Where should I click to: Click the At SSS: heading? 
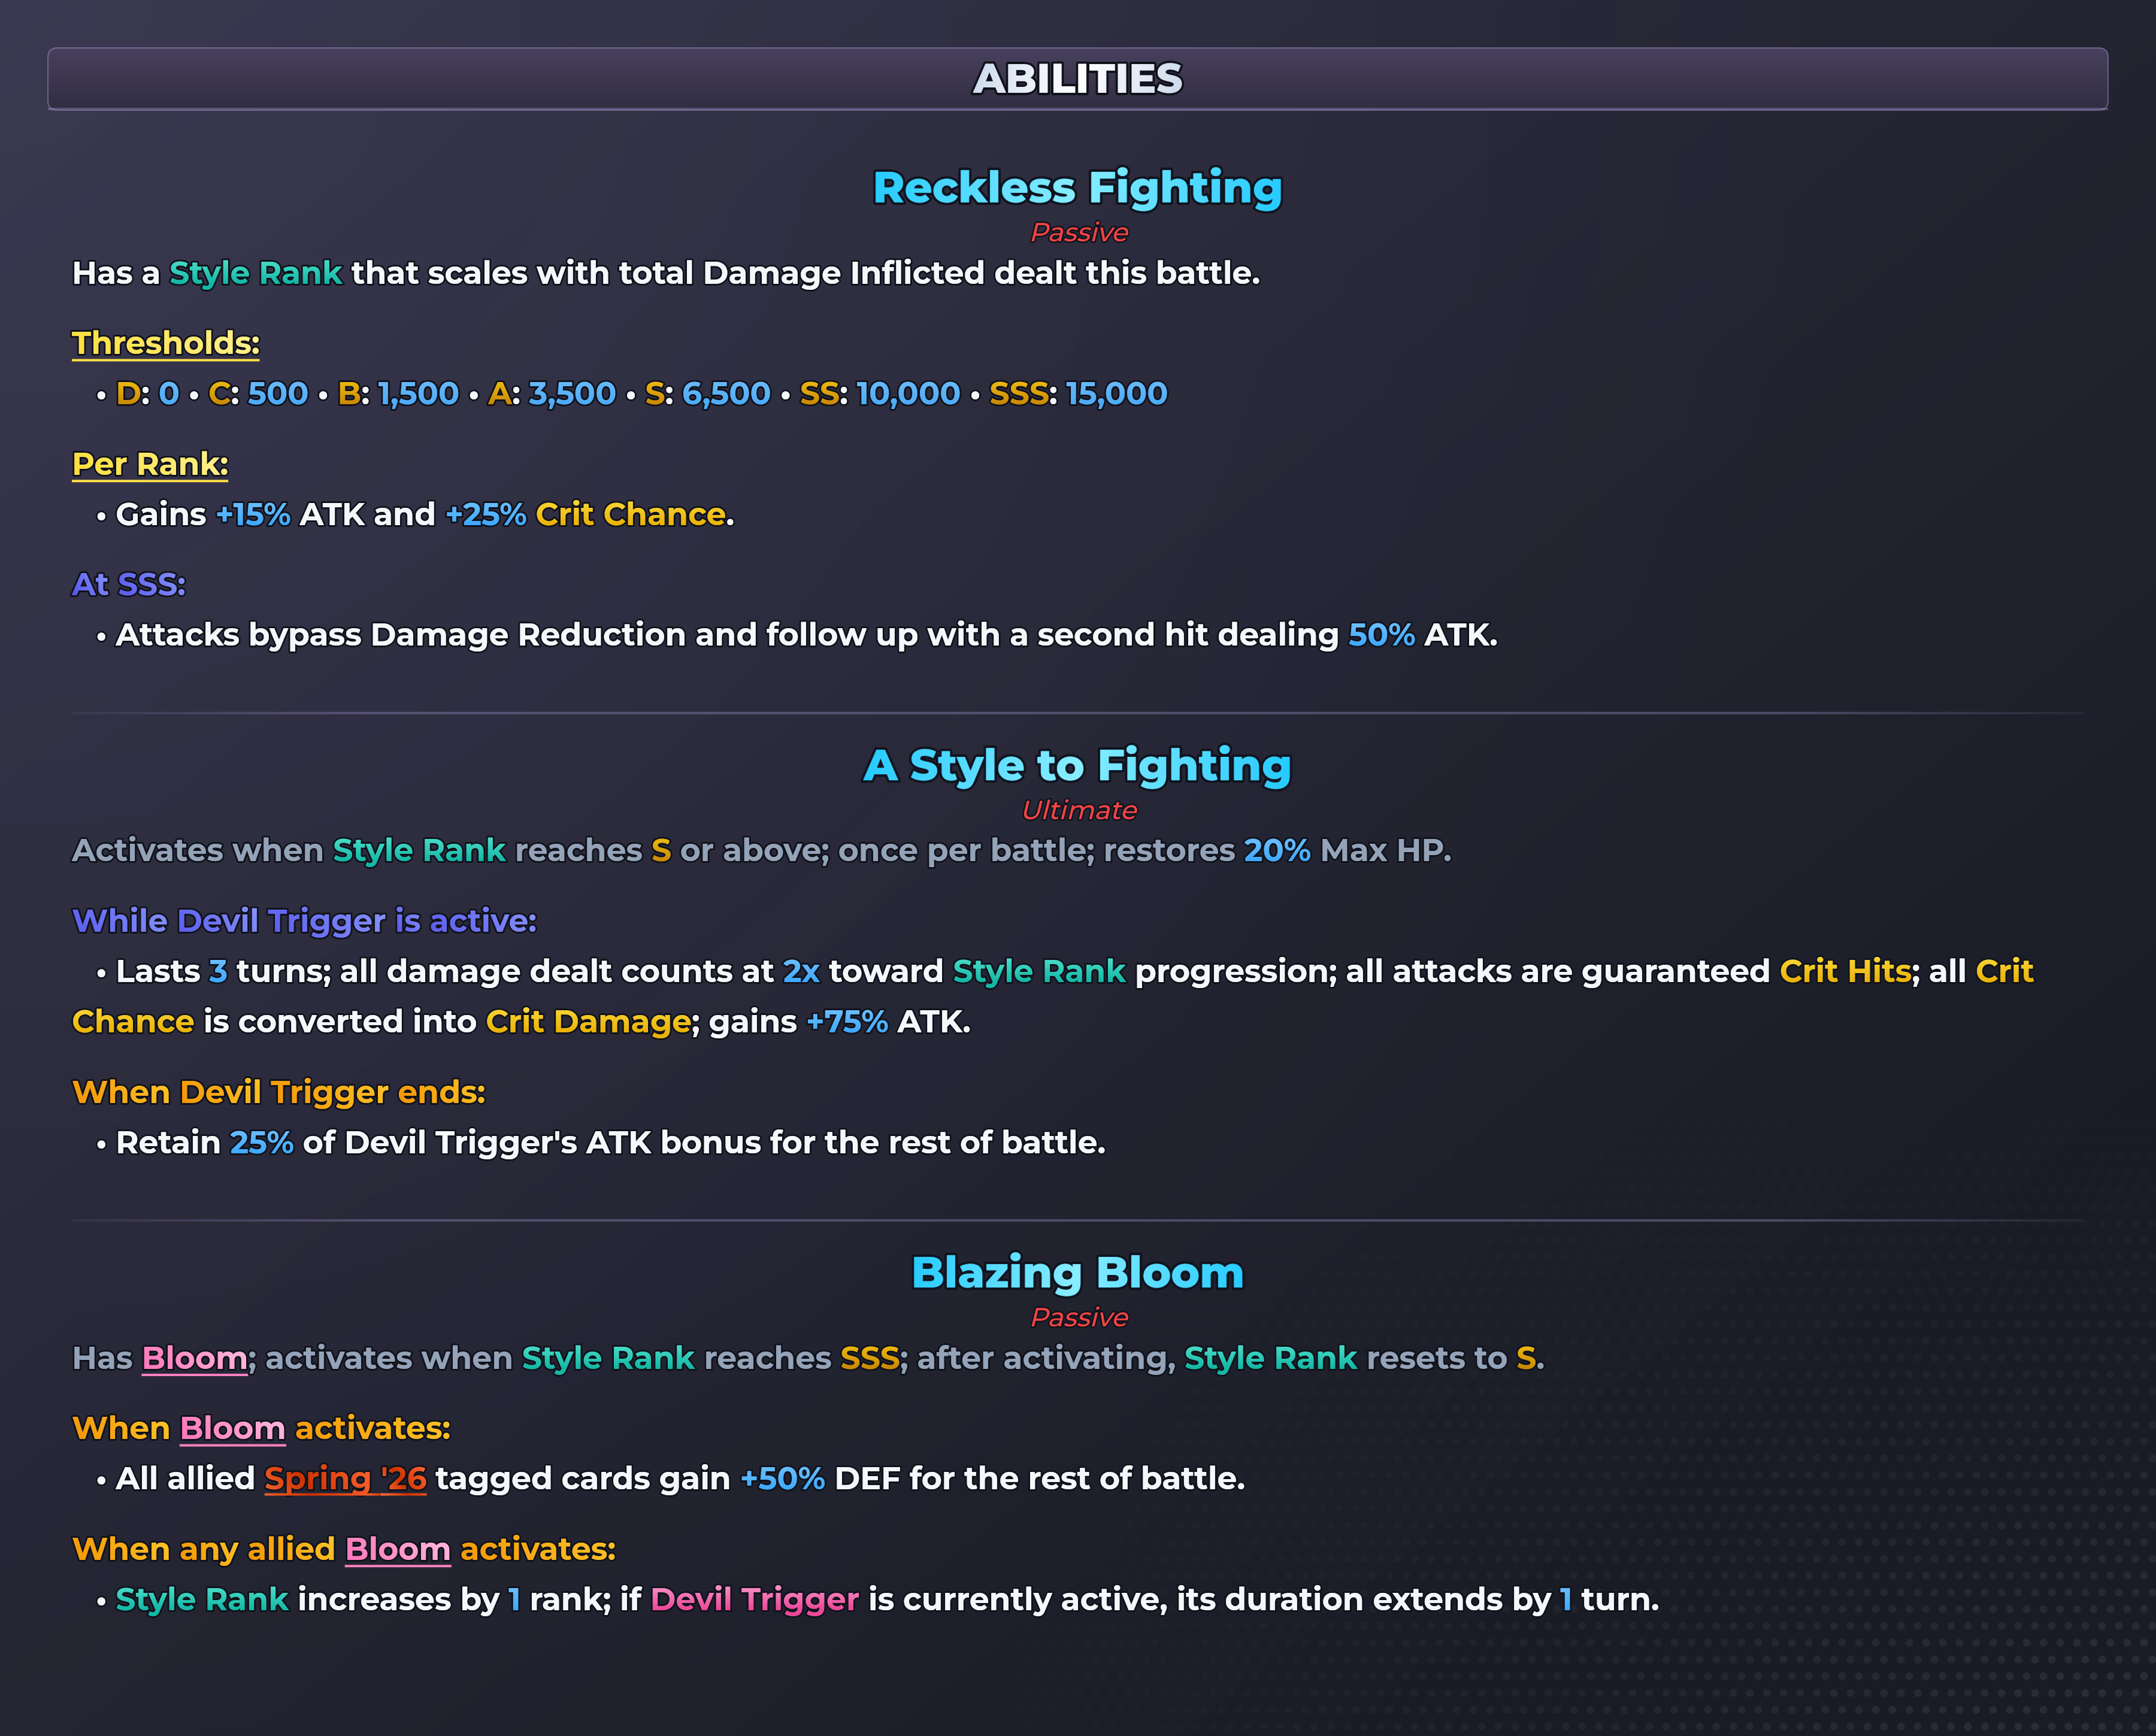click(x=129, y=584)
